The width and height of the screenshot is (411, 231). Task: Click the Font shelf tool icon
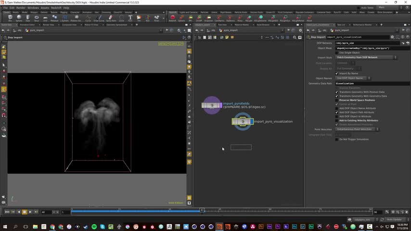[x=130, y=18]
